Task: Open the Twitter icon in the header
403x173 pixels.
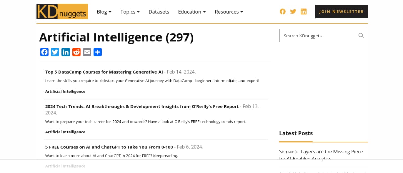Action: click(293, 12)
